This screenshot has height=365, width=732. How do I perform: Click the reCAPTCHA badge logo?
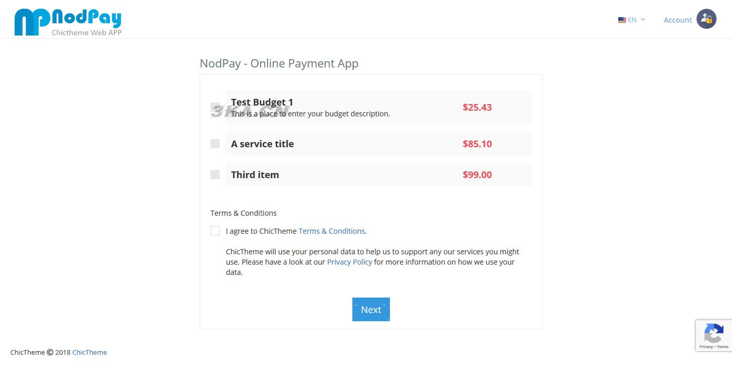713,333
